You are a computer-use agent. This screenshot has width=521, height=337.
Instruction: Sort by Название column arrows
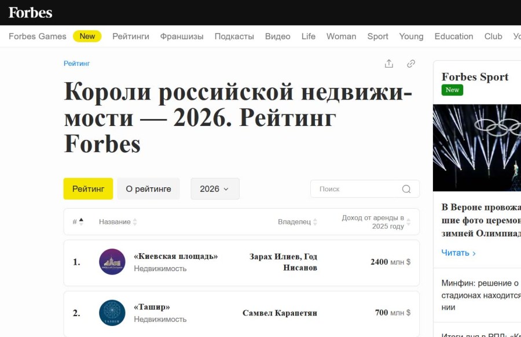click(x=135, y=222)
